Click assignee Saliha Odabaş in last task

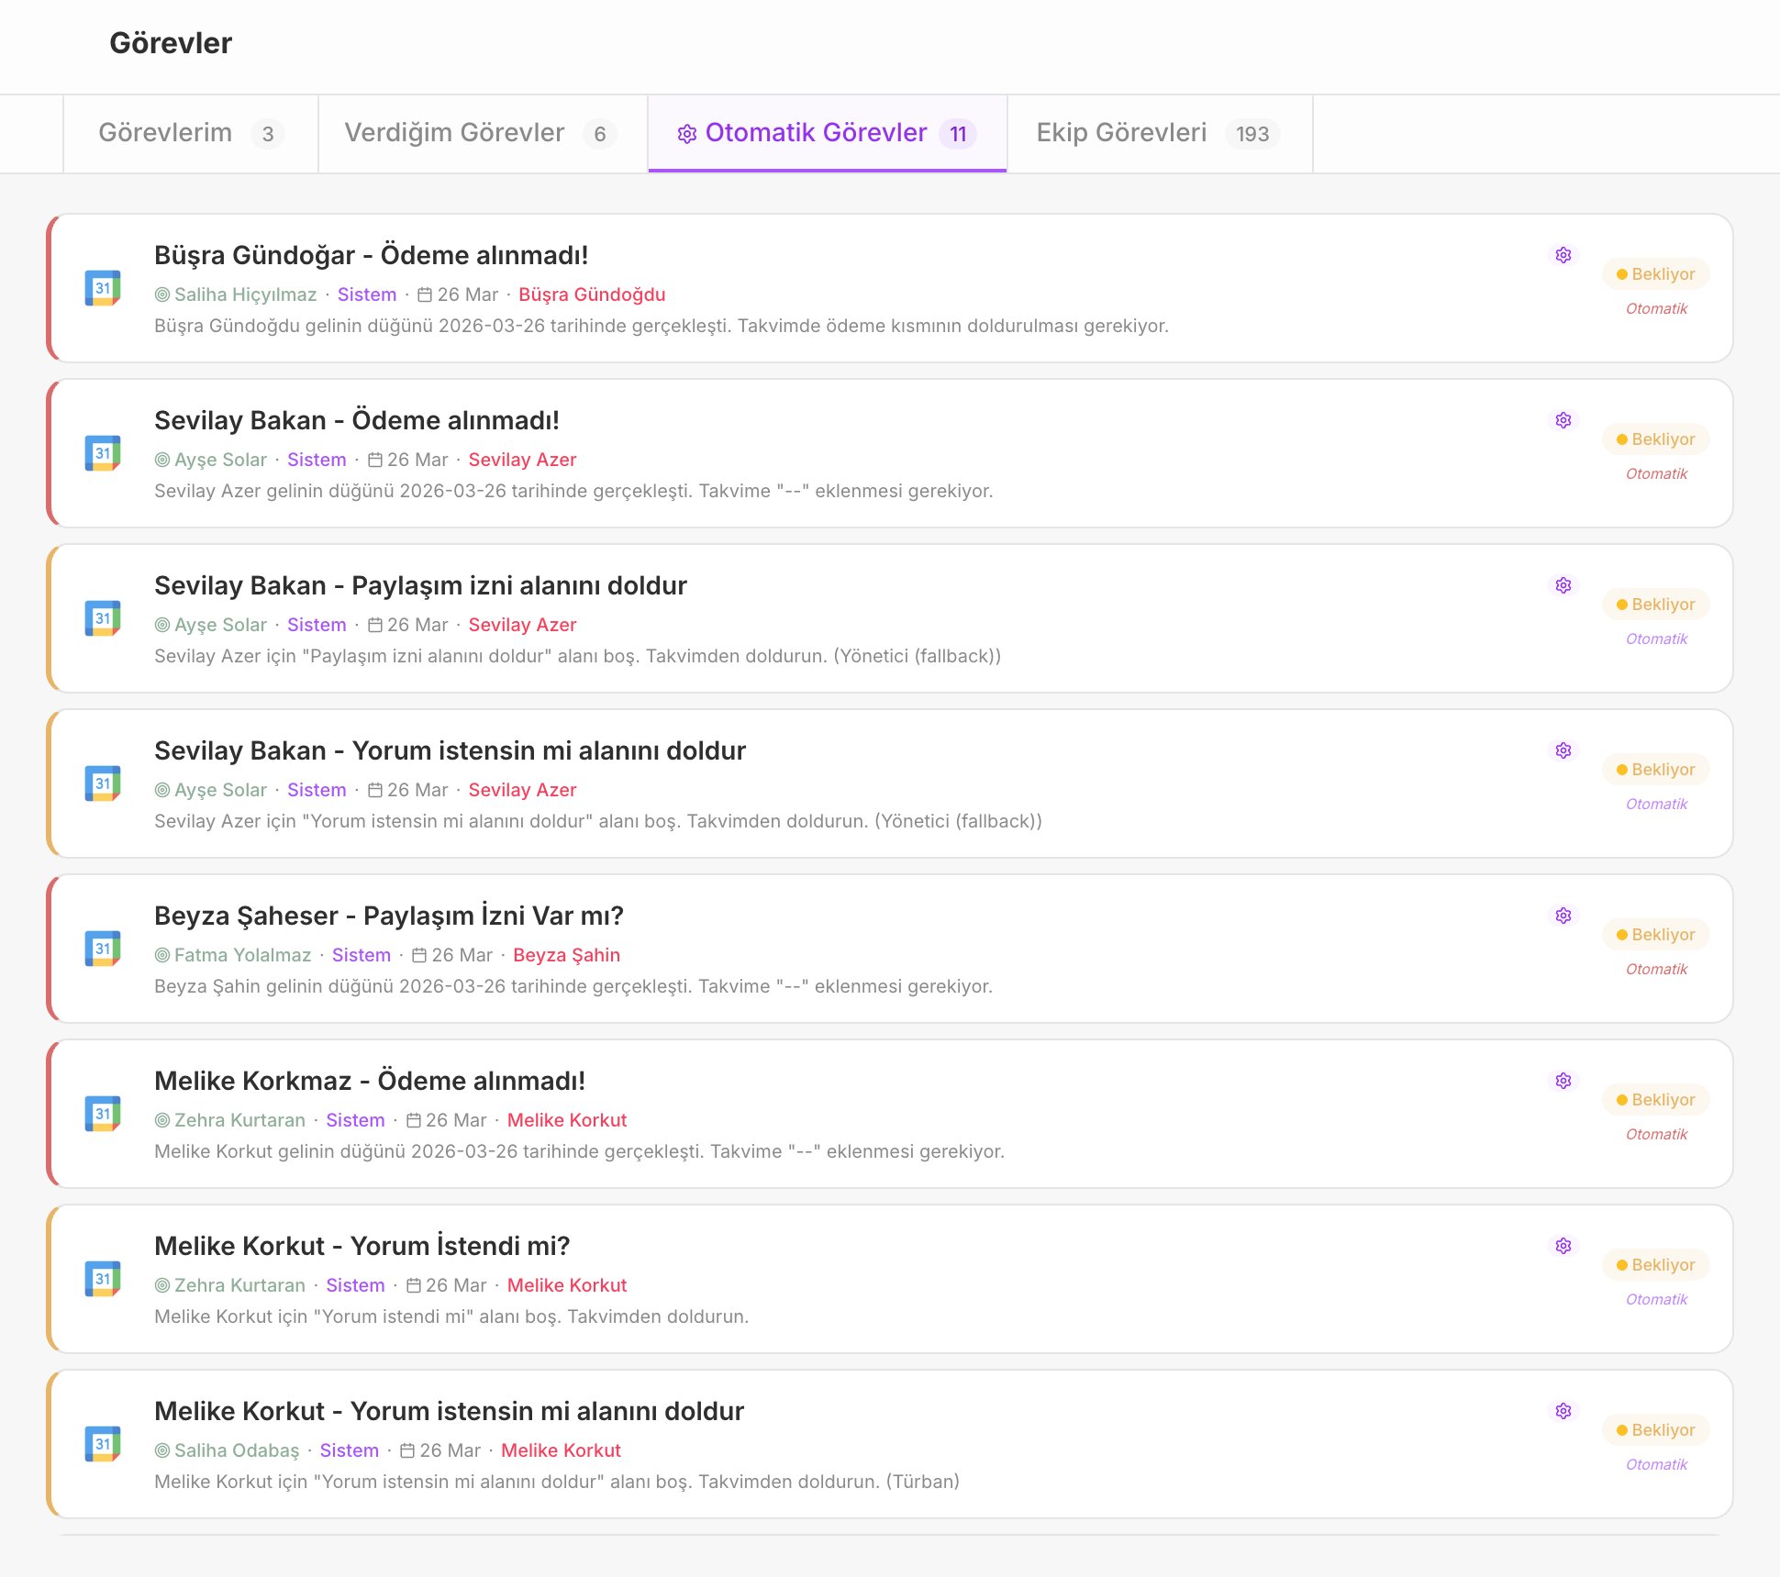click(236, 1450)
